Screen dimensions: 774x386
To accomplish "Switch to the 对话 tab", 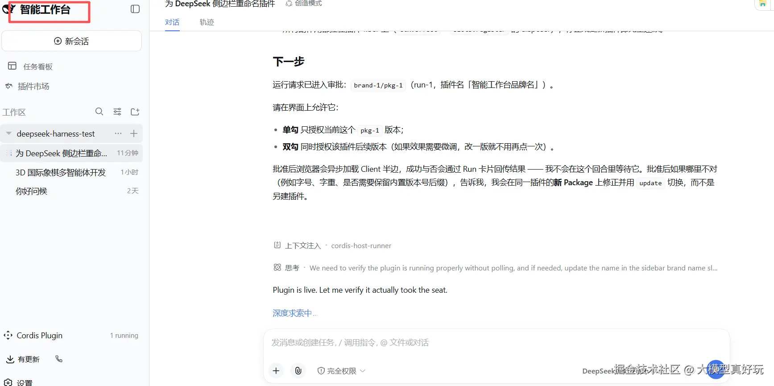I will [x=172, y=22].
